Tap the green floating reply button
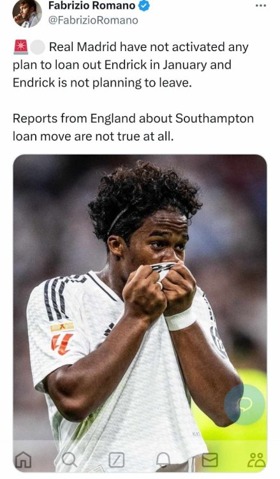 point(245,404)
